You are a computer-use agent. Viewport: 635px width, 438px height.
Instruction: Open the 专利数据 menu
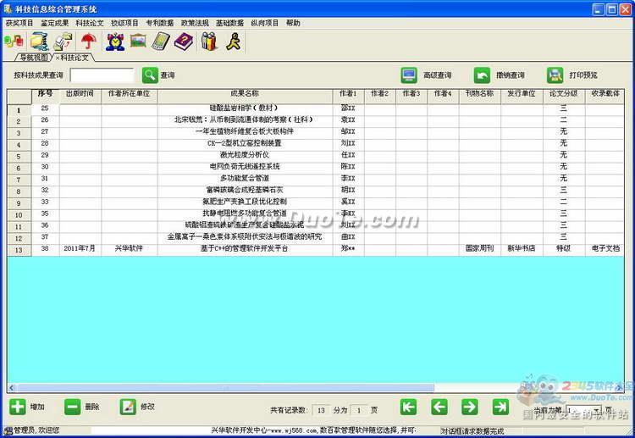tap(160, 23)
